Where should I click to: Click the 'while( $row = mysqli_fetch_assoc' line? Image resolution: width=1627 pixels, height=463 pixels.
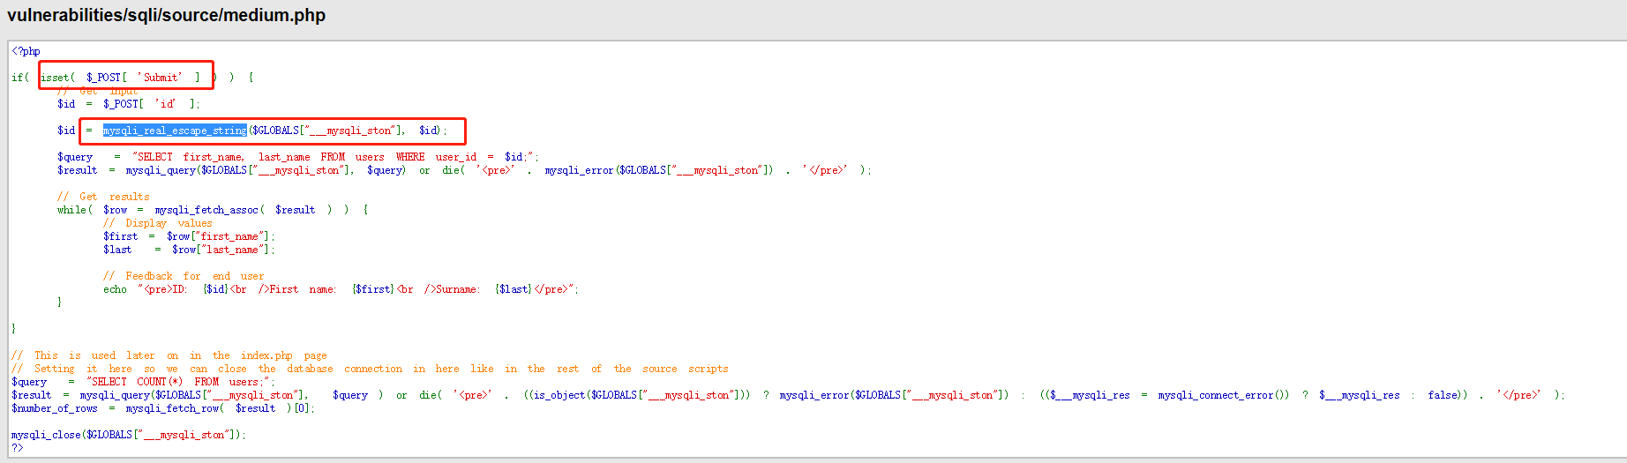(x=213, y=210)
